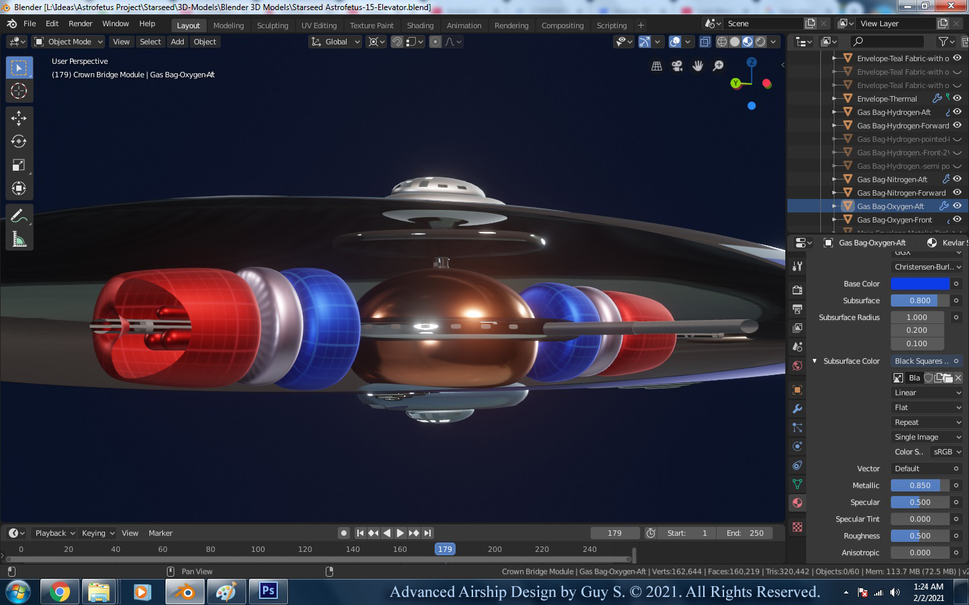The width and height of the screenshot is (969, 605).
Task: Activate the Annotate pencil tool
Action: pyautogui.click(x=19, y=216)
